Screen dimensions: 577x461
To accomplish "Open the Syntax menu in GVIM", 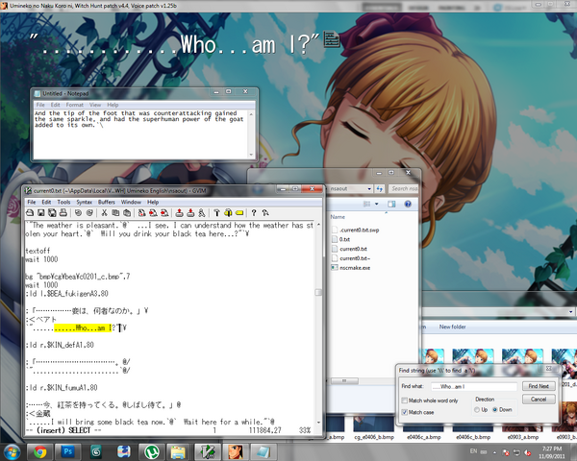I will pos(85,202).
